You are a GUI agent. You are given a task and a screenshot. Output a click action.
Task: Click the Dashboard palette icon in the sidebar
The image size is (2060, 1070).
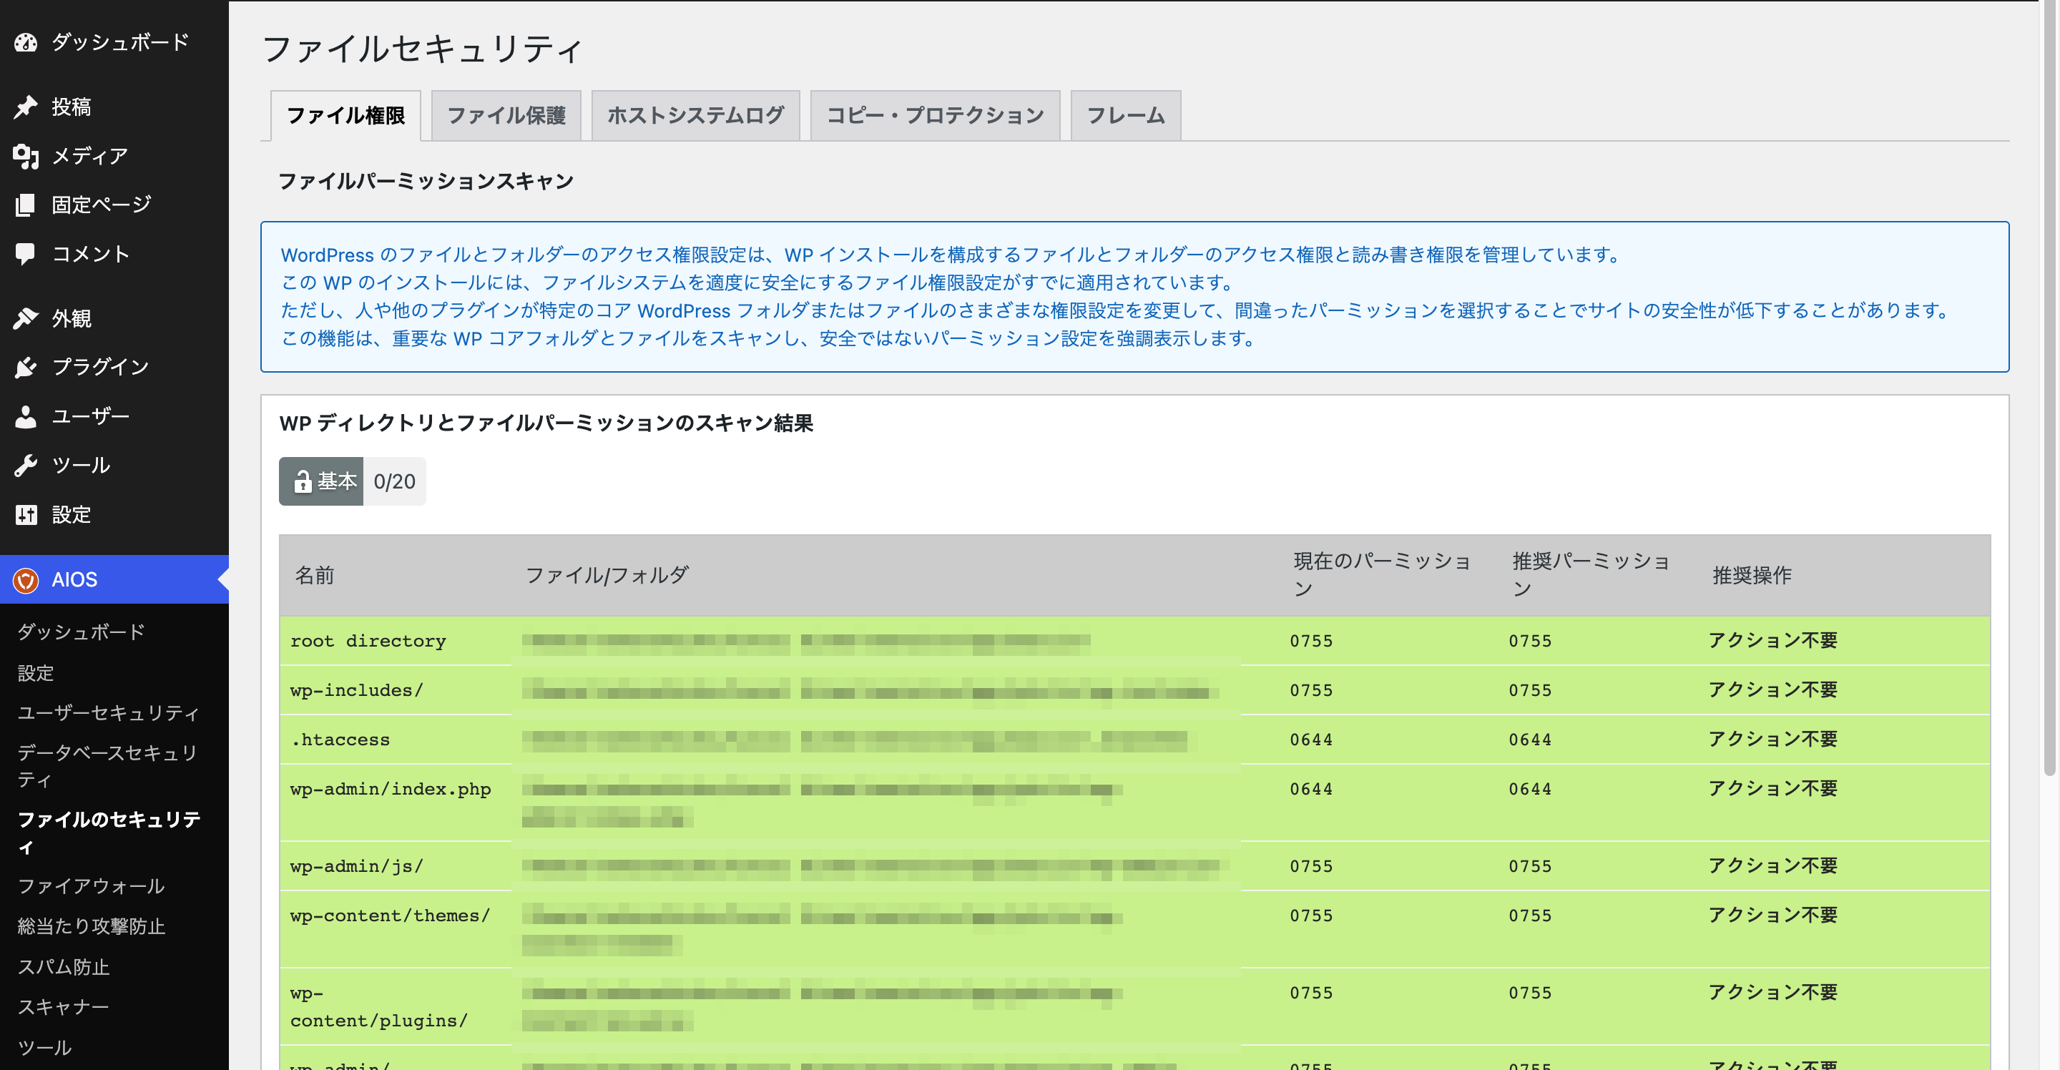tap(26, 42)
